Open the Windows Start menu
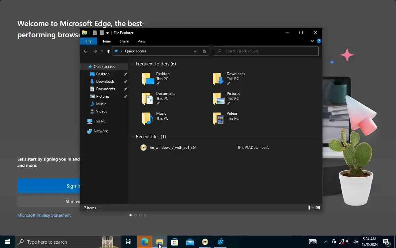 tap(7, 242)
